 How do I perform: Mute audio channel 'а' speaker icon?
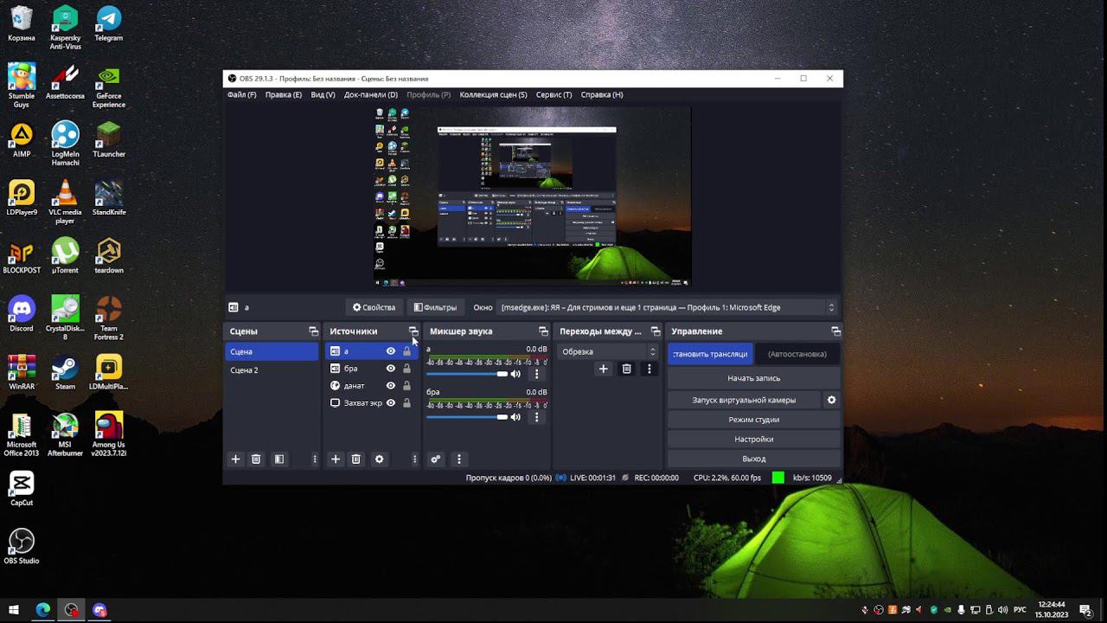(516, 374)
